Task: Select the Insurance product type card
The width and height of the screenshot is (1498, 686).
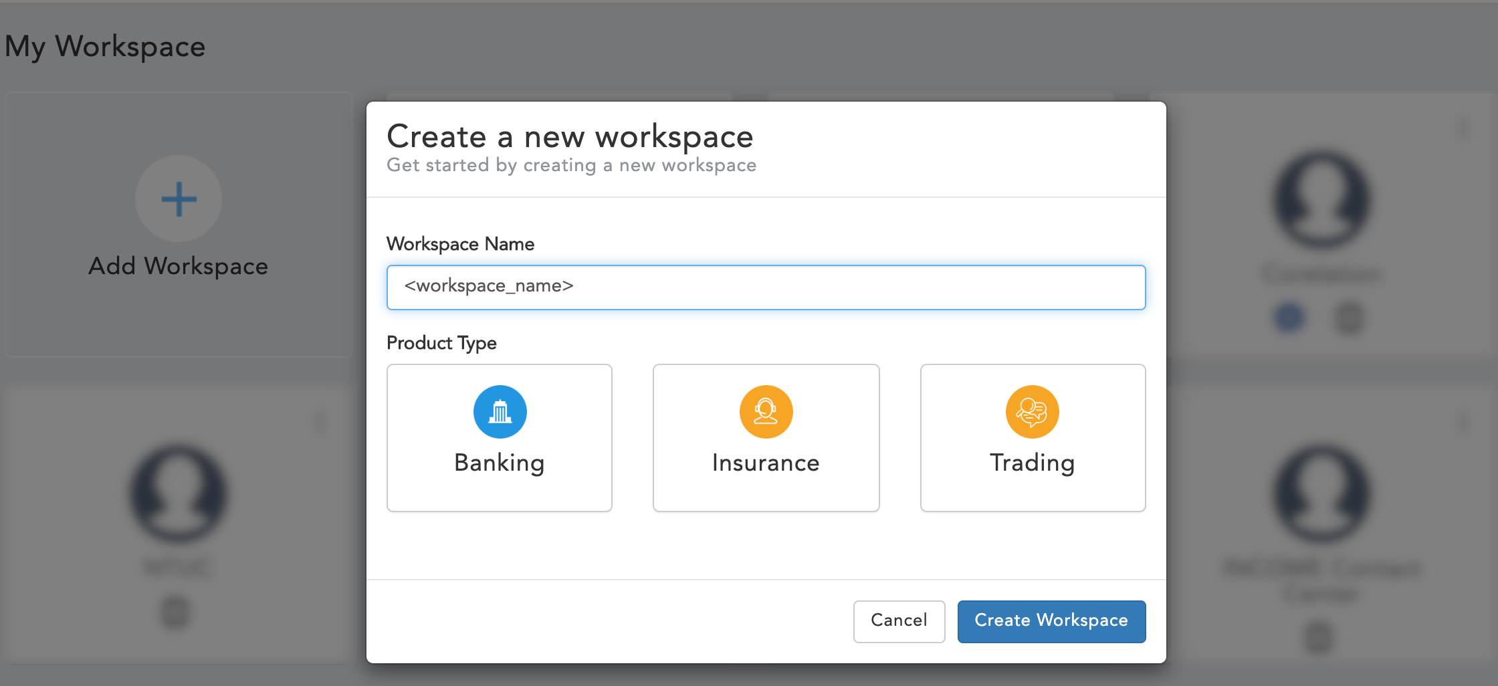Action: [766, 438]
